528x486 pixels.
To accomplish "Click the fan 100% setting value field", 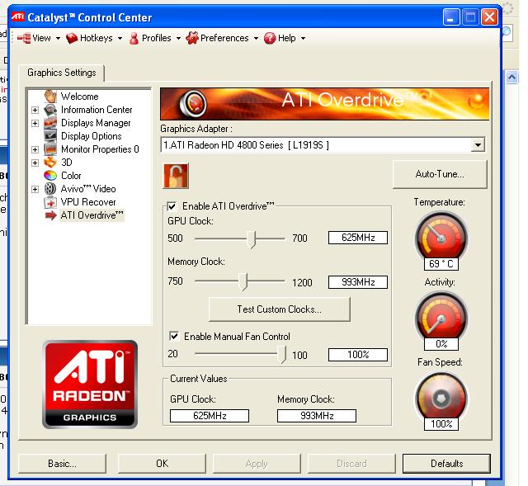I will (358, 355).
